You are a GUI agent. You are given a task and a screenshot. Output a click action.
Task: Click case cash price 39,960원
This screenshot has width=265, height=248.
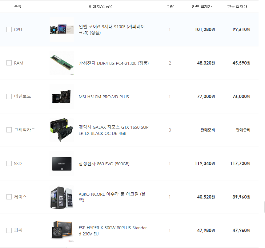pyautogui.click(x=241, y=197)
